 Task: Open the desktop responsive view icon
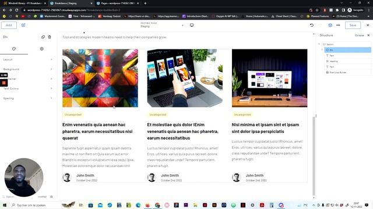pos(192,25)
